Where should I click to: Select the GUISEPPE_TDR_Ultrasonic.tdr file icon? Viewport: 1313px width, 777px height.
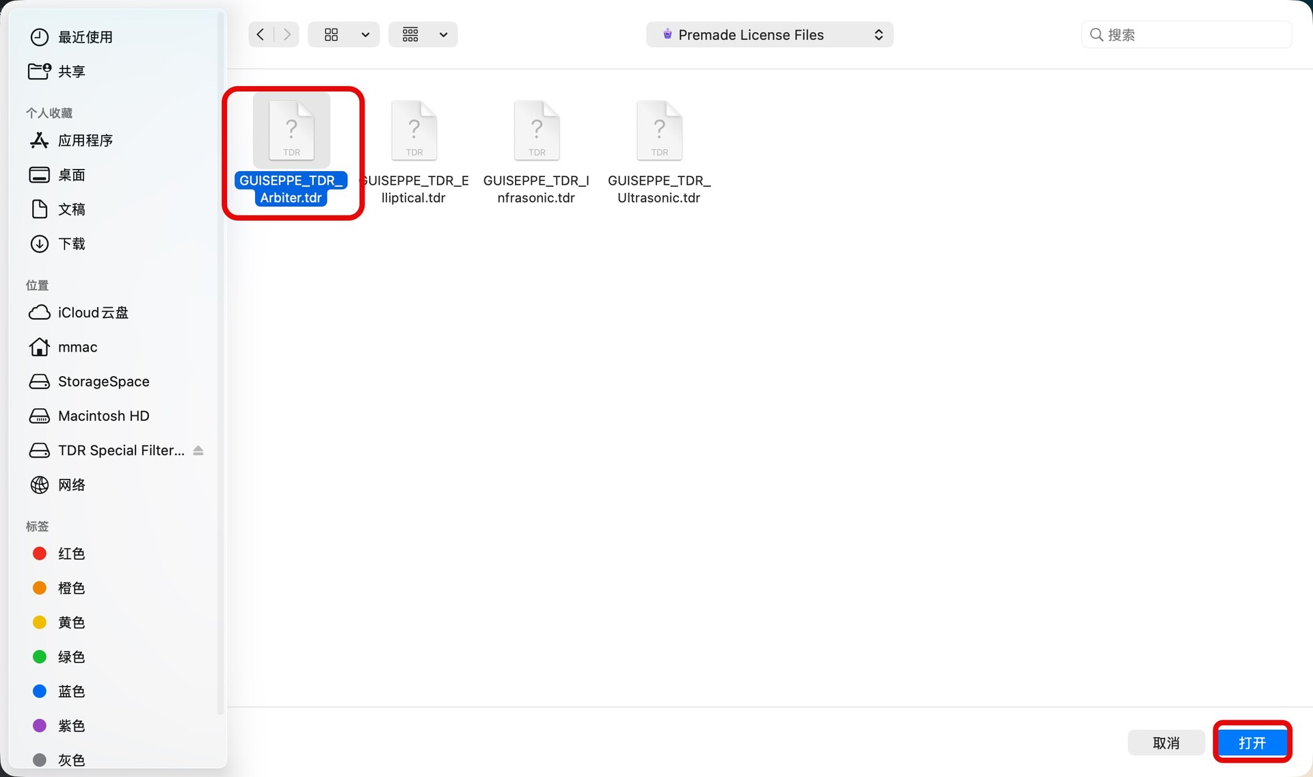(x=659, y=130)
